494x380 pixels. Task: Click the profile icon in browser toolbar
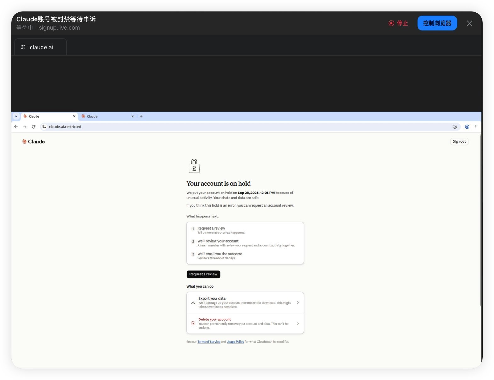(467, 127)
